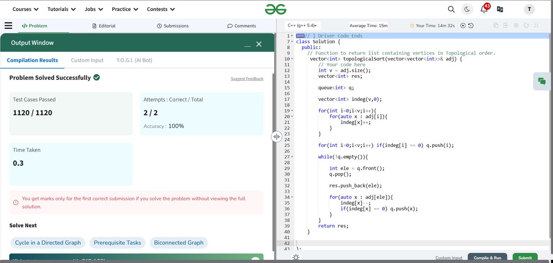Viewport: 553px width, 263px height.
Task: Open the Jobs dropdown menu
Action: coord(94,9)
